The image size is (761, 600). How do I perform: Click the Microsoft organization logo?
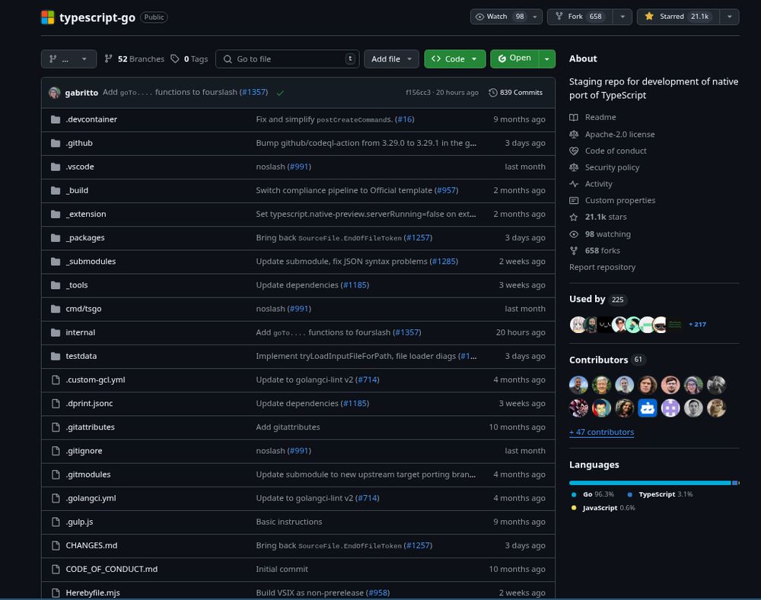coord(47,17)
